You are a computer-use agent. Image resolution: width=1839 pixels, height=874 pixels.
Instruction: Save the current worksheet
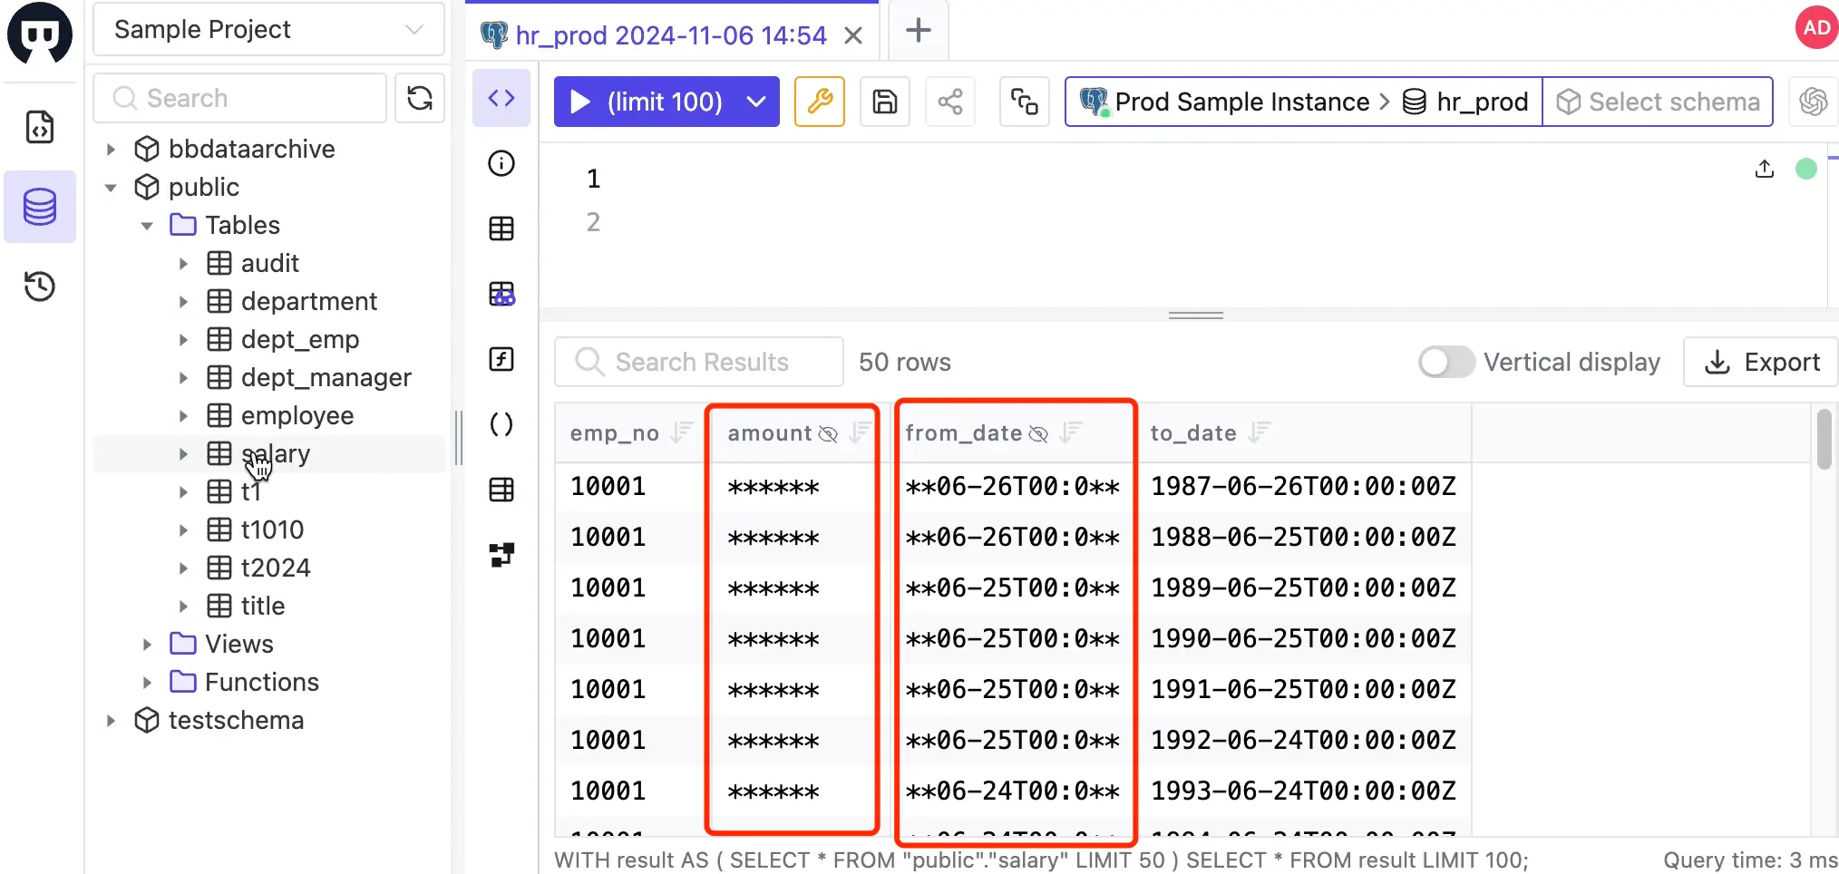click(884, 102)
